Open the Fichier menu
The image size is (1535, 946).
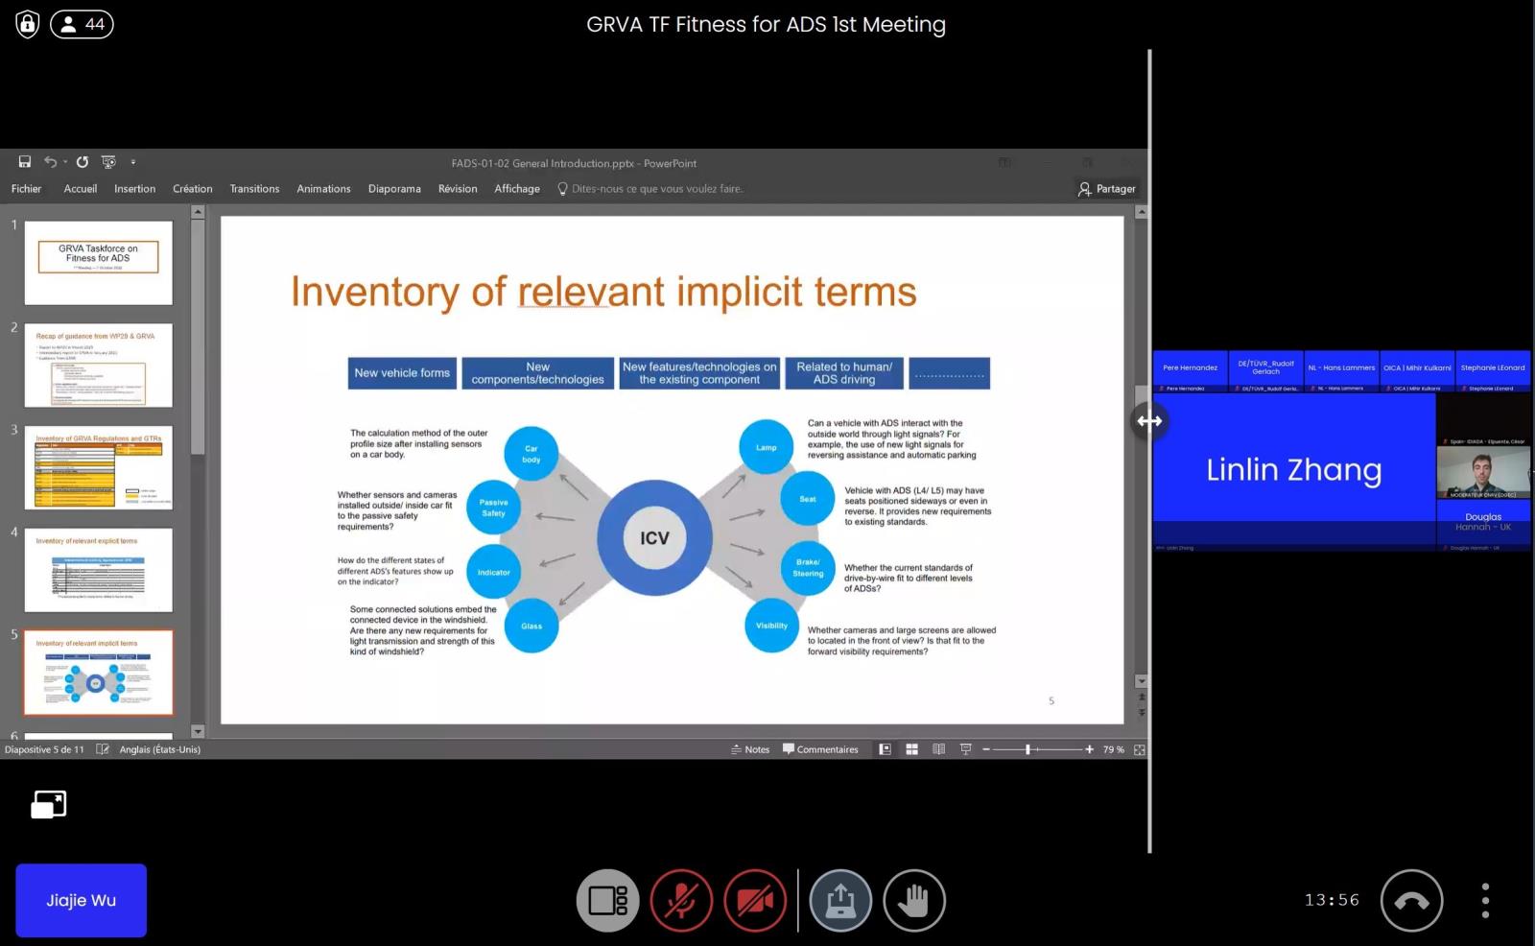[26, 189]
